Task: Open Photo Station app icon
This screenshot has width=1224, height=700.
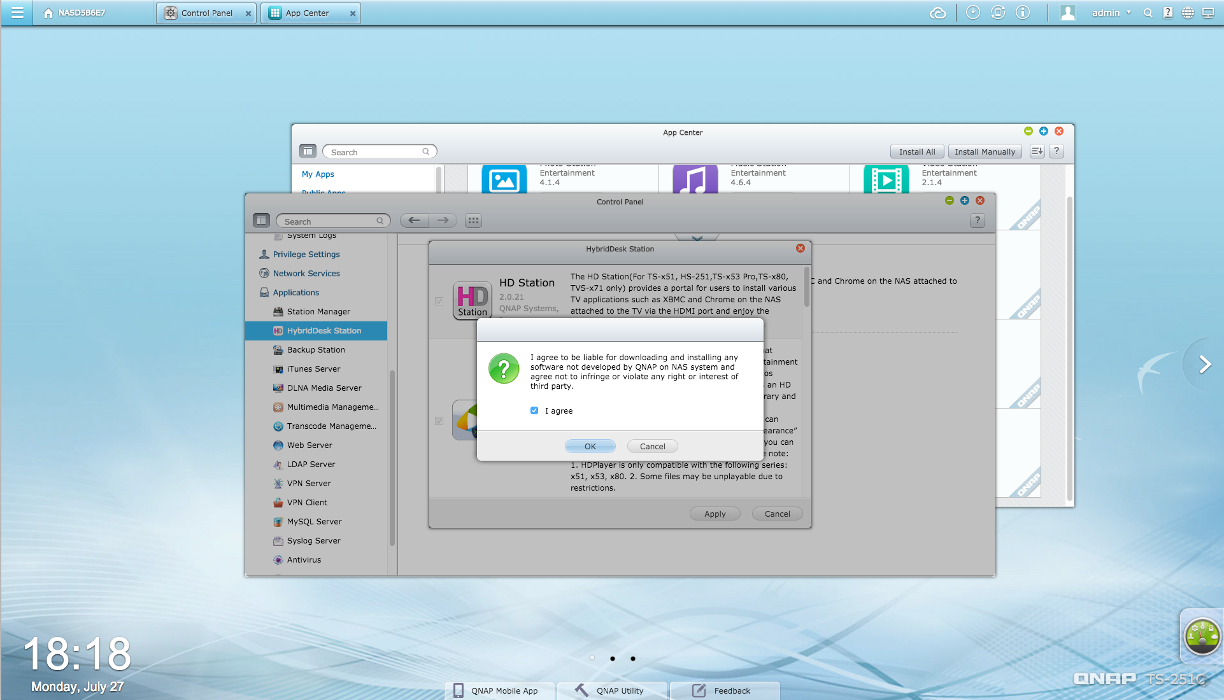Action: point(504,179)
